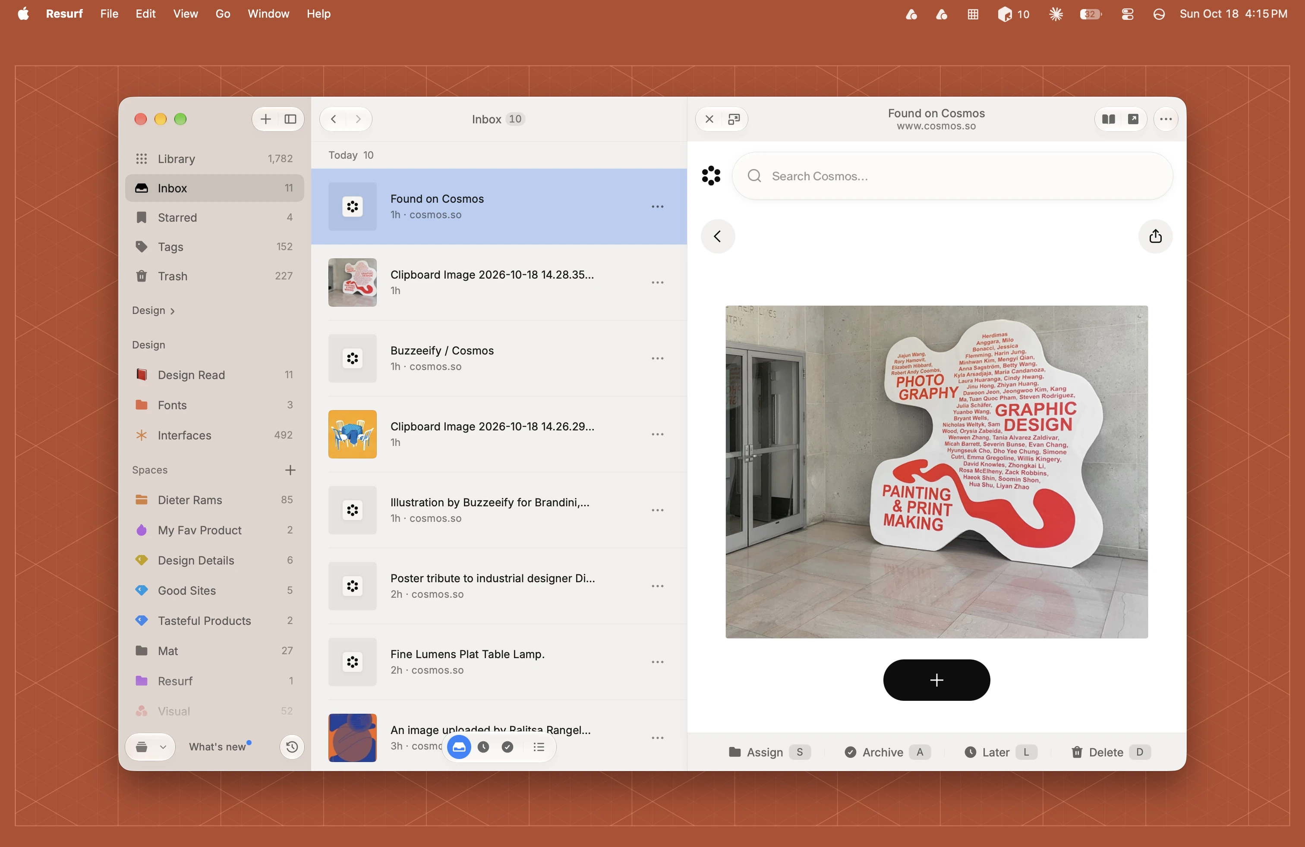
Task: Expand the Design chevron section
Action: [154, 311]
